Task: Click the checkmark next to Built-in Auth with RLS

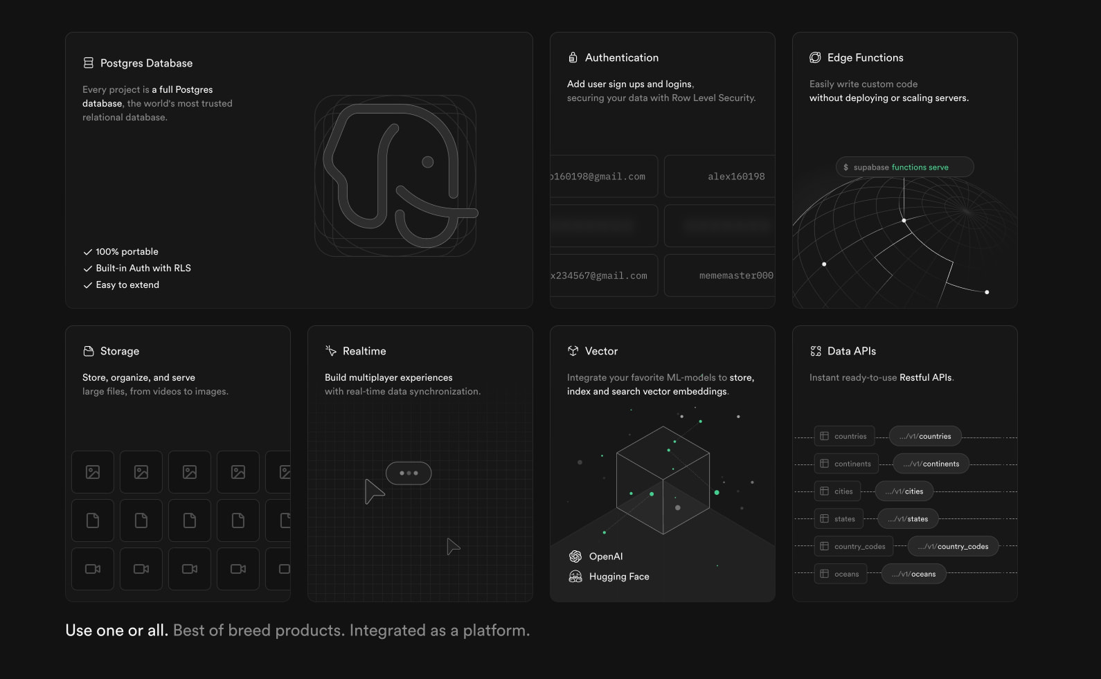Action: [x=88, y=269]
